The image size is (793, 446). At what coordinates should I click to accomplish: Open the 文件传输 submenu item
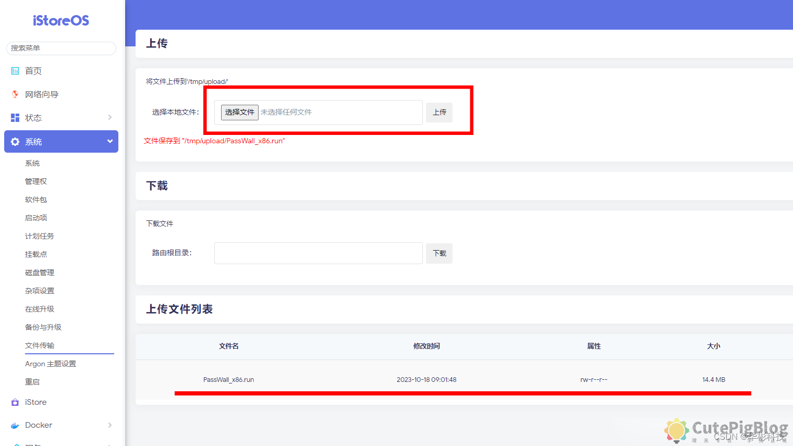40,345
